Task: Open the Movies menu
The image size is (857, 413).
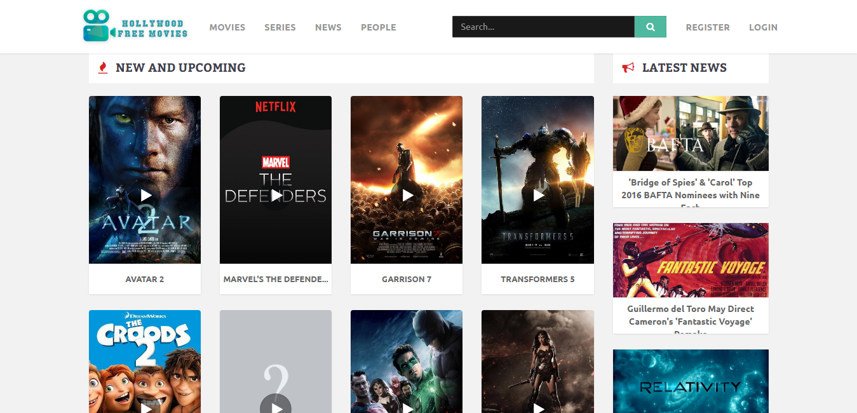Action: pos(227,27)
